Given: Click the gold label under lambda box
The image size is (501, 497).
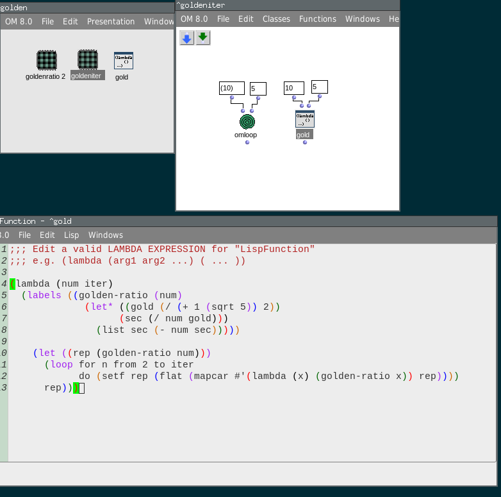Looking at the screenshot, I should (x=303, y=135).
